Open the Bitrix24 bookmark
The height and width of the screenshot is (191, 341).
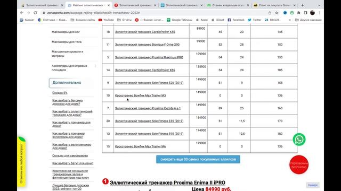[272, 20]
